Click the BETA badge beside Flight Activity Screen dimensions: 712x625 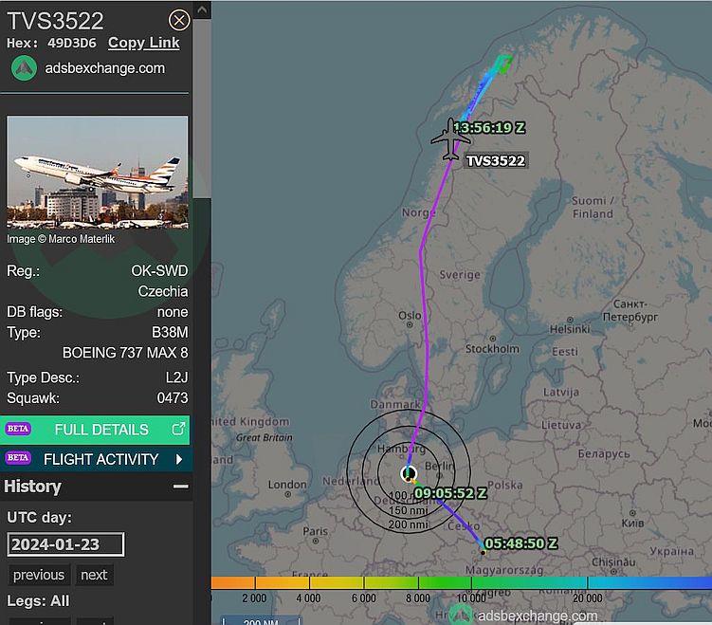tap(18, 458)
